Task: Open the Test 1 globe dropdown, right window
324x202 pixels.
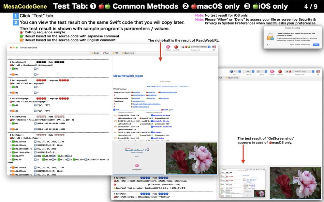Action: [235, 71]
